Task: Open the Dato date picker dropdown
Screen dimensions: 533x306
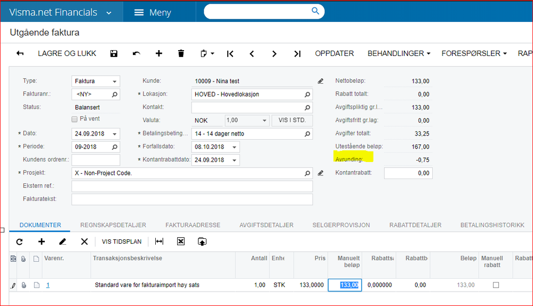Action: (x=115, y=134)
